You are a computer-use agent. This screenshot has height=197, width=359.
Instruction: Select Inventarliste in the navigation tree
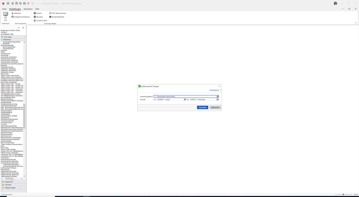click(x=5, y=117)
